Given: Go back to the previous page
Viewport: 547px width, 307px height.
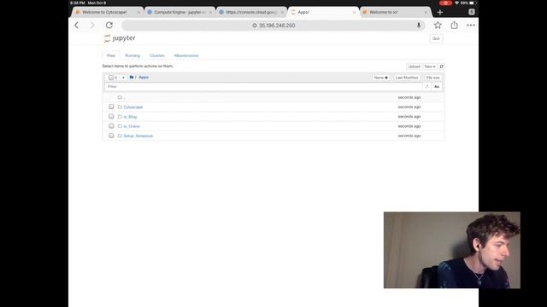Looking at the screenshot, I should click(76, 25).
